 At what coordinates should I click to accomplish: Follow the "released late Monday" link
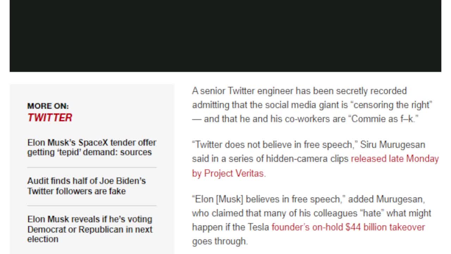pos(395,159)
